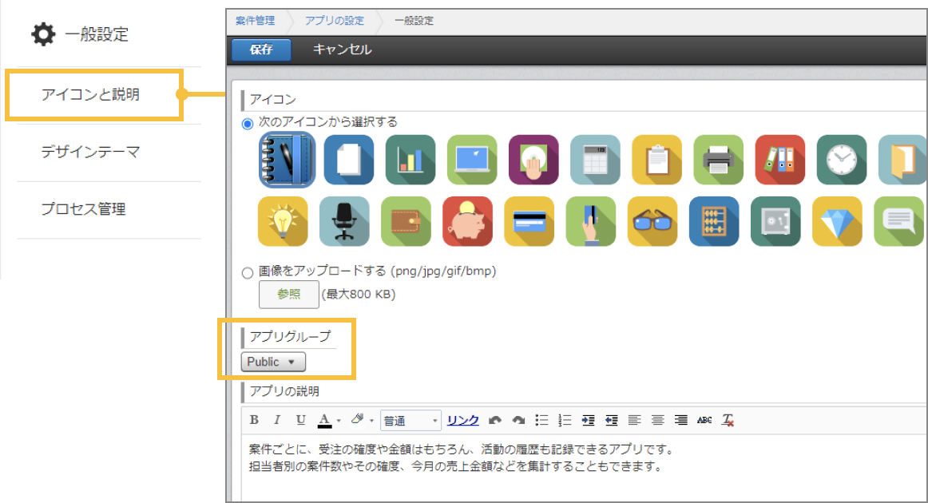Select the notebook icon for the app
This screenshot has width=928, height=503.
tap(286, 159)
